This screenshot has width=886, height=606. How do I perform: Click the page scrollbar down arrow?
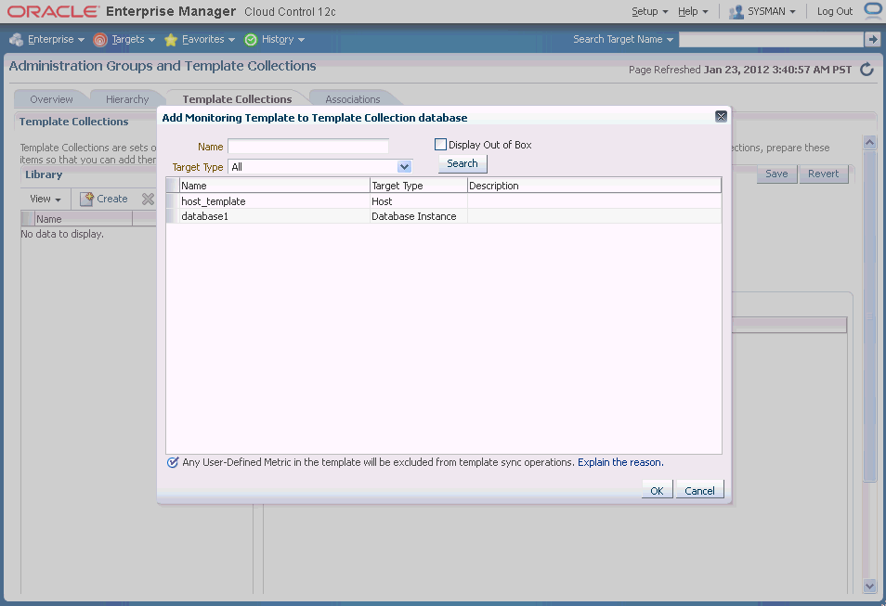click(x=869, y=587)
